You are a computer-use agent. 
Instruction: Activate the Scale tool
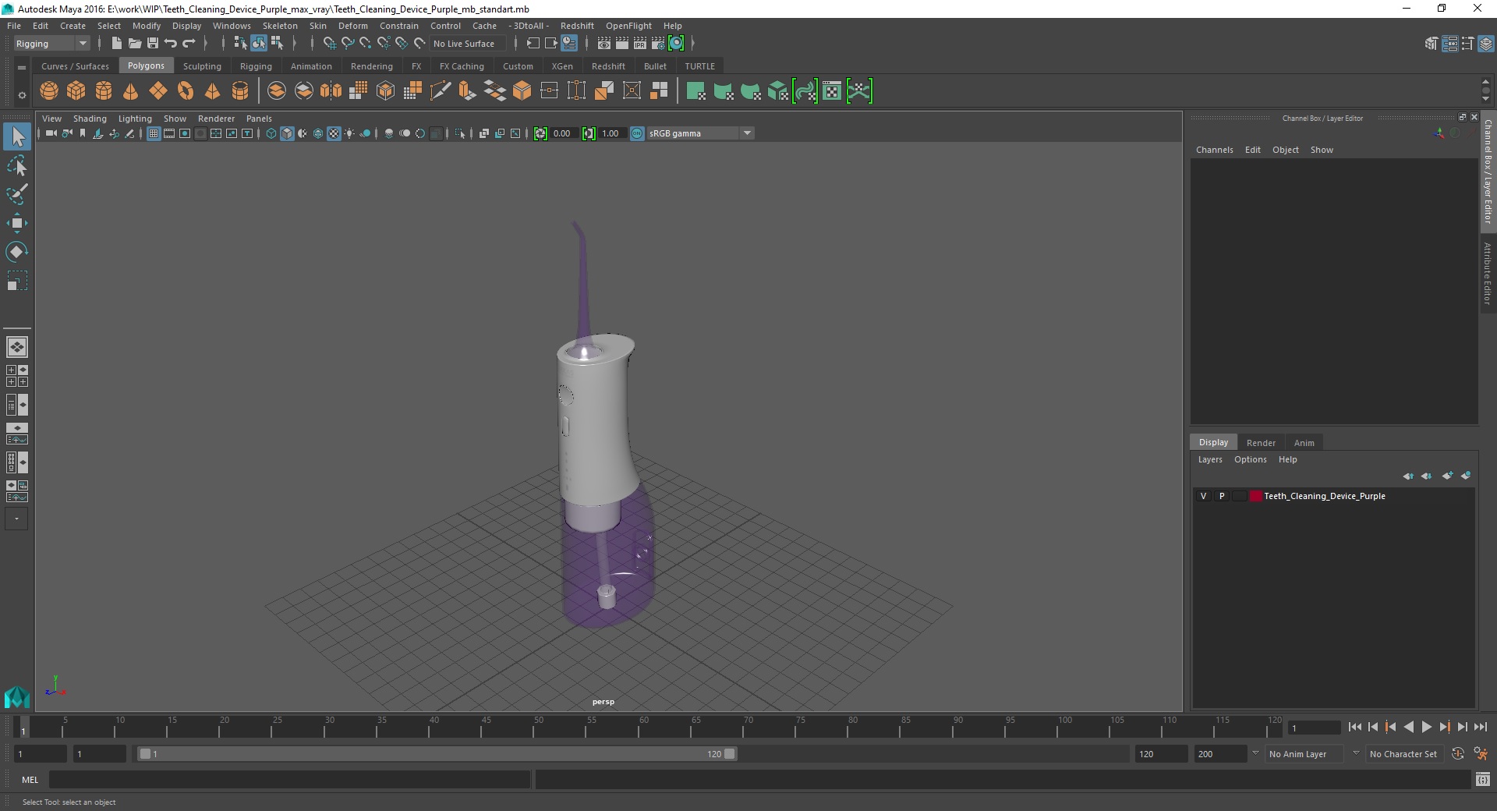(17, 281)
